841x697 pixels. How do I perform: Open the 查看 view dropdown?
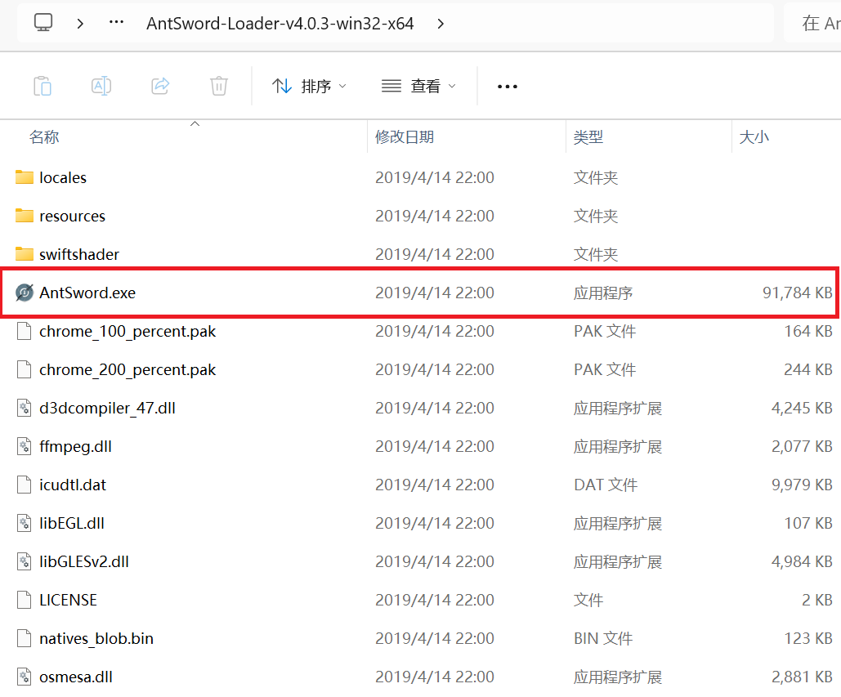point(418,86)
